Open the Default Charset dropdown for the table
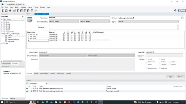Viewport: 186px width, 104px height. pos(64,21)
